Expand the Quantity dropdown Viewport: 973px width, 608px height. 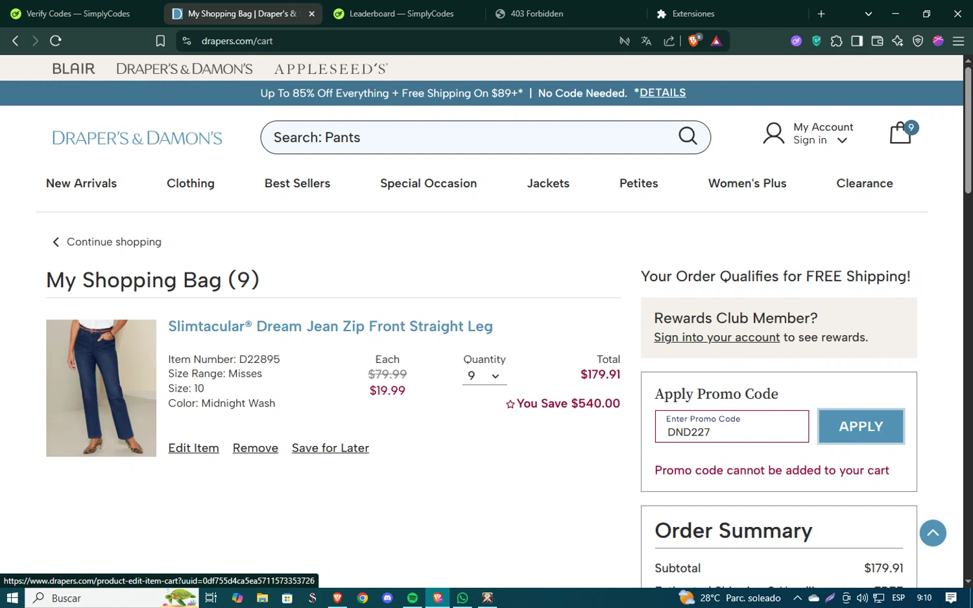484,376
